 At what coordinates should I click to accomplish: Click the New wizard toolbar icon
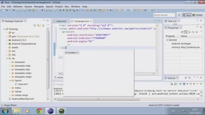(x=4, y=10)
